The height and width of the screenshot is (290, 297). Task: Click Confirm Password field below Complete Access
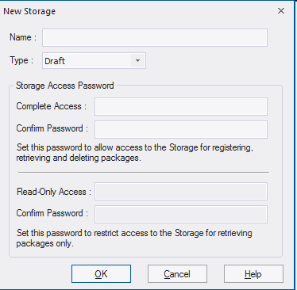pos(181,129)
